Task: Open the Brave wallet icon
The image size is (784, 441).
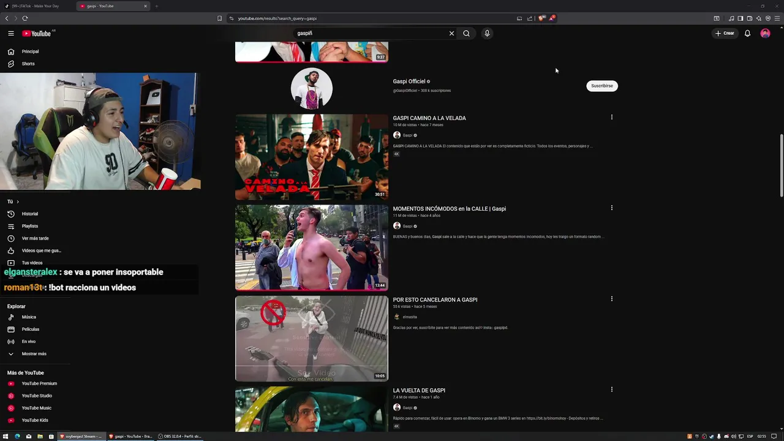Action: (750, 18)
